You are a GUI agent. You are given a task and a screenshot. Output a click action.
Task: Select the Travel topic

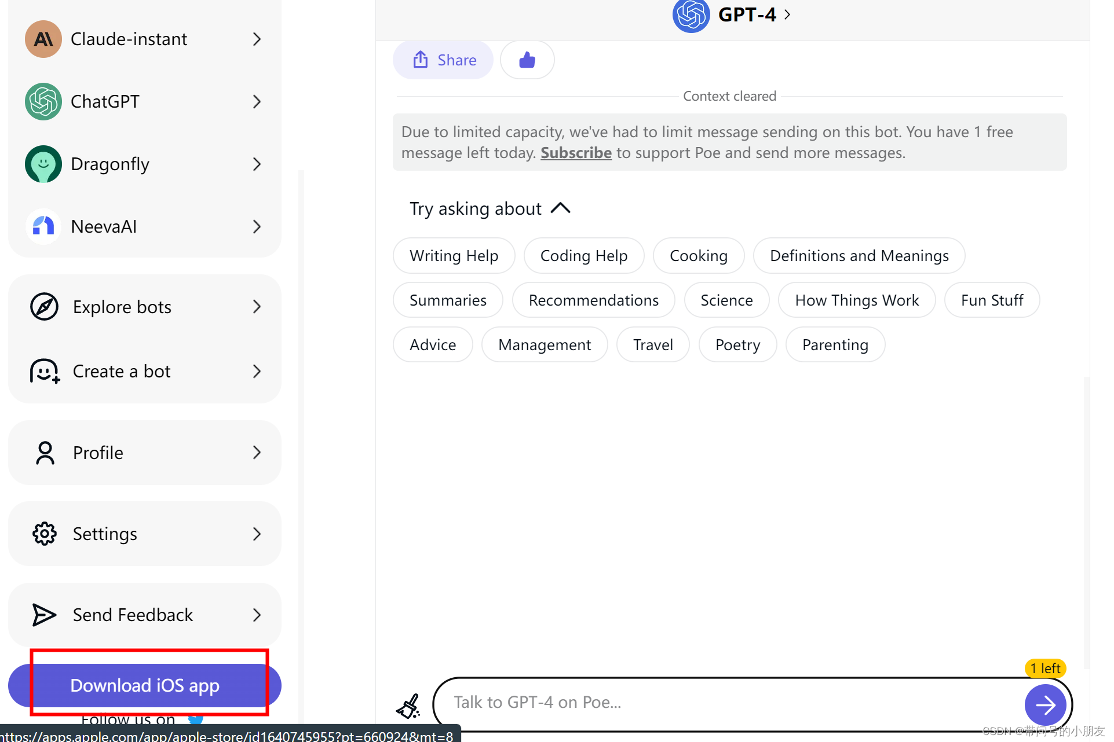tap(653, 344)
